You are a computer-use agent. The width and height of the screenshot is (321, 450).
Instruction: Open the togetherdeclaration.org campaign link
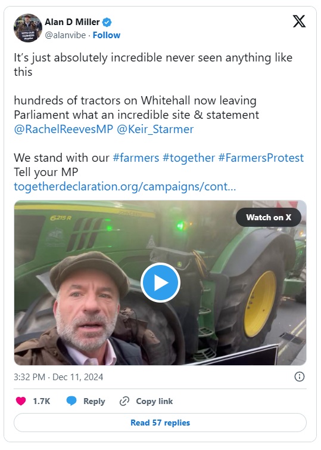tap(125, 187)
